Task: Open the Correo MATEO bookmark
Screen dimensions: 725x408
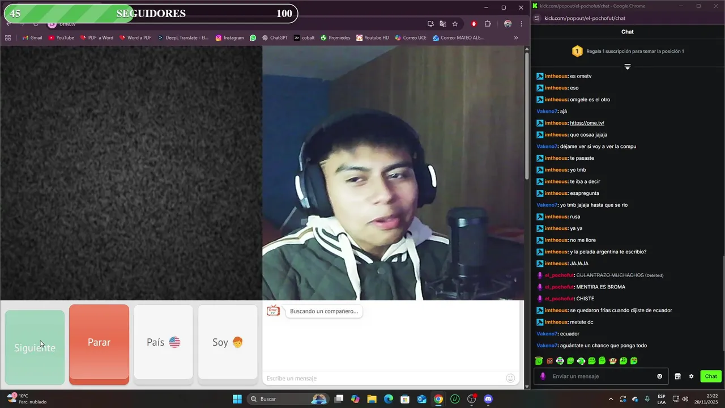Action: point(458,38)
